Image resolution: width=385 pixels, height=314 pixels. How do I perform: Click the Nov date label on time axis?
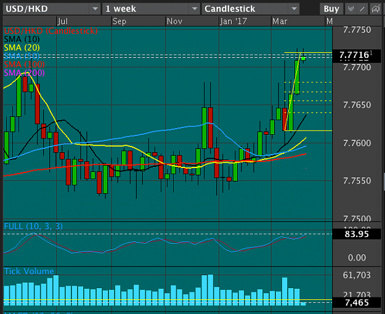174,22
